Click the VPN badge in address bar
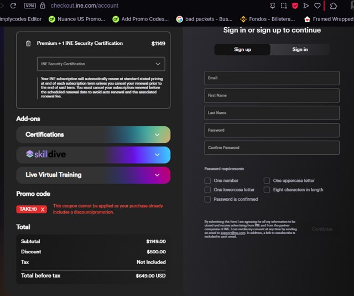Viewport: 354px width, 296px height. pos(30,6)
